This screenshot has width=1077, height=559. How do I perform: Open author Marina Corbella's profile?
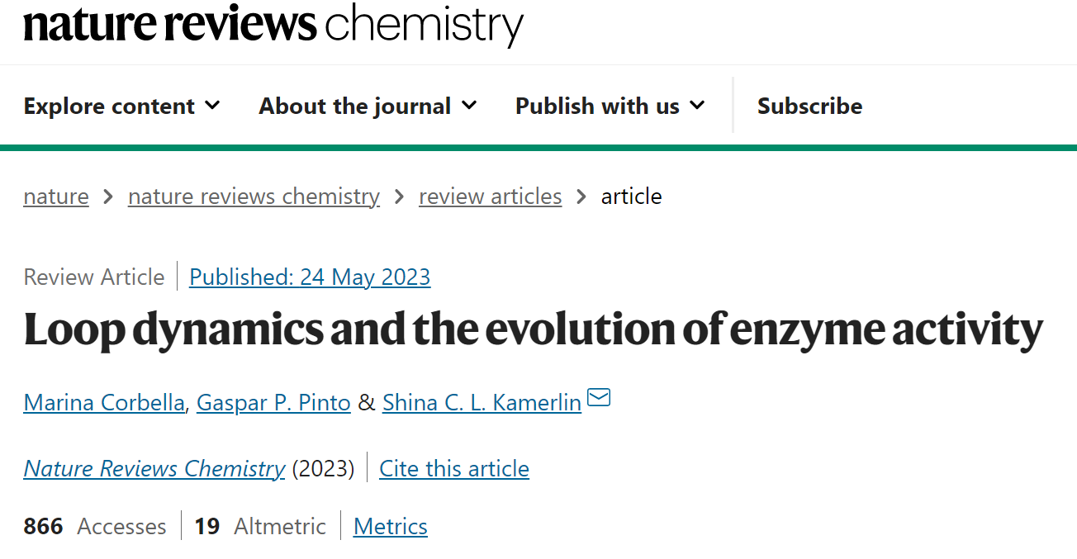point(104,402)
